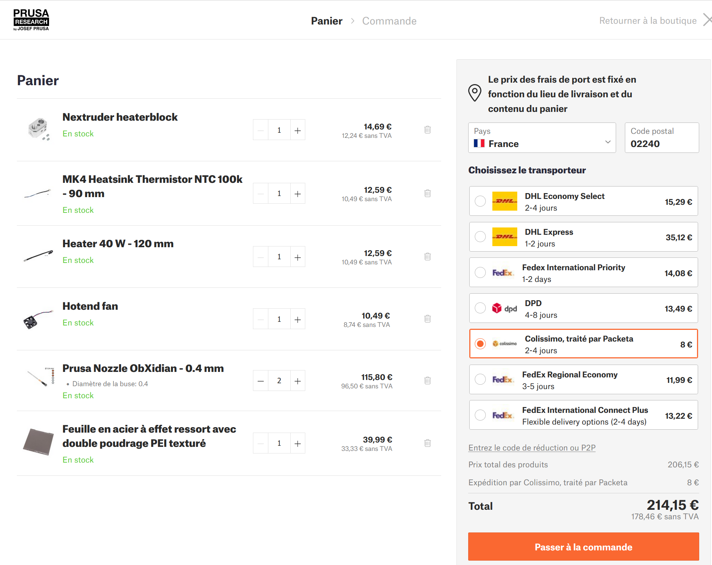Click Passer à la commande button
This screenshot has height=565, width=712.
pyautogui.click(x=583, y=547)
